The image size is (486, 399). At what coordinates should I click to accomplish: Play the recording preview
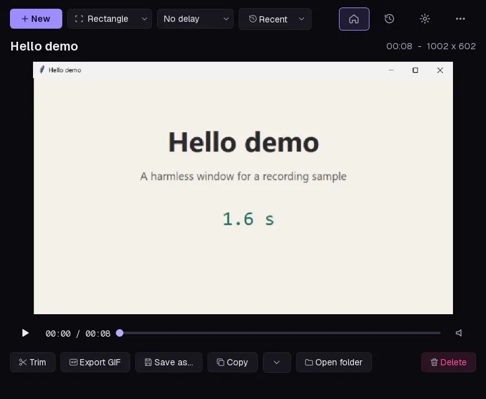(x=26, y=334)
